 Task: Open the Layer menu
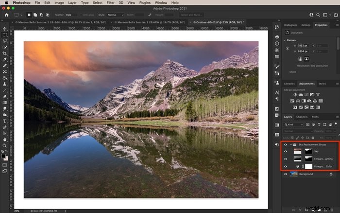pyautogui.click(x=72, y=2)
